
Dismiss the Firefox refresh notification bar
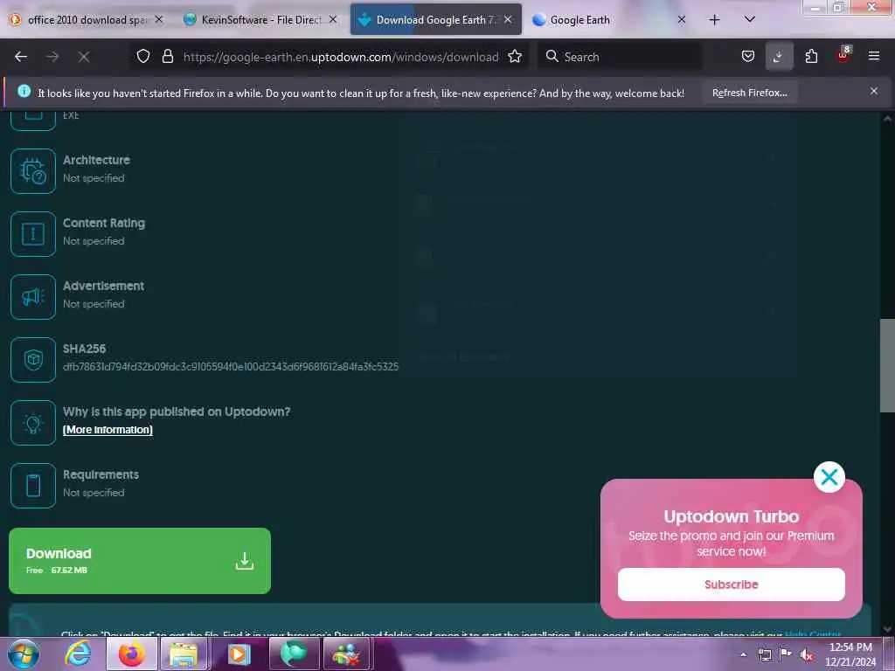coord(874,91)
